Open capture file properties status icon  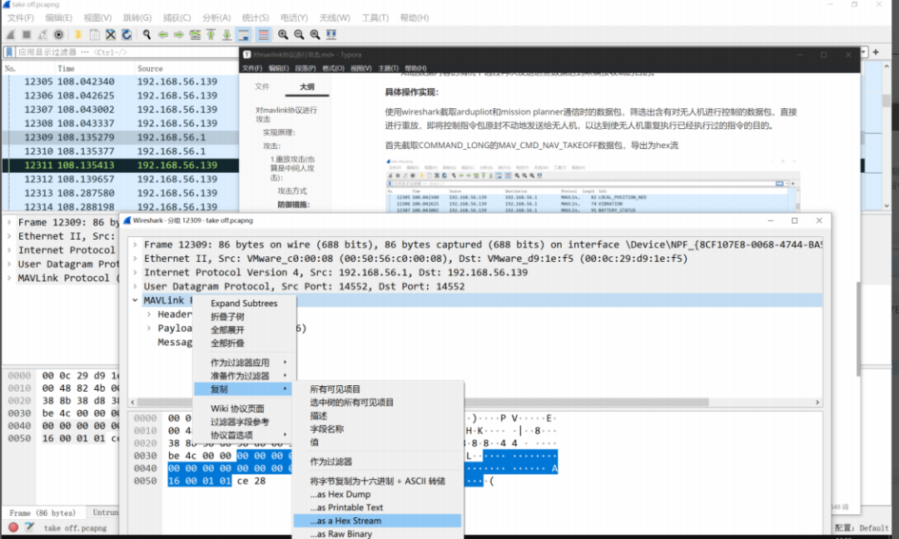coord(29,527)
